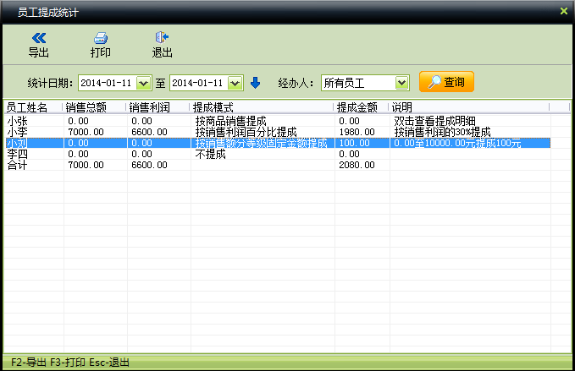Click 小李's 7000.00 sales total

[x=86, y=132]
